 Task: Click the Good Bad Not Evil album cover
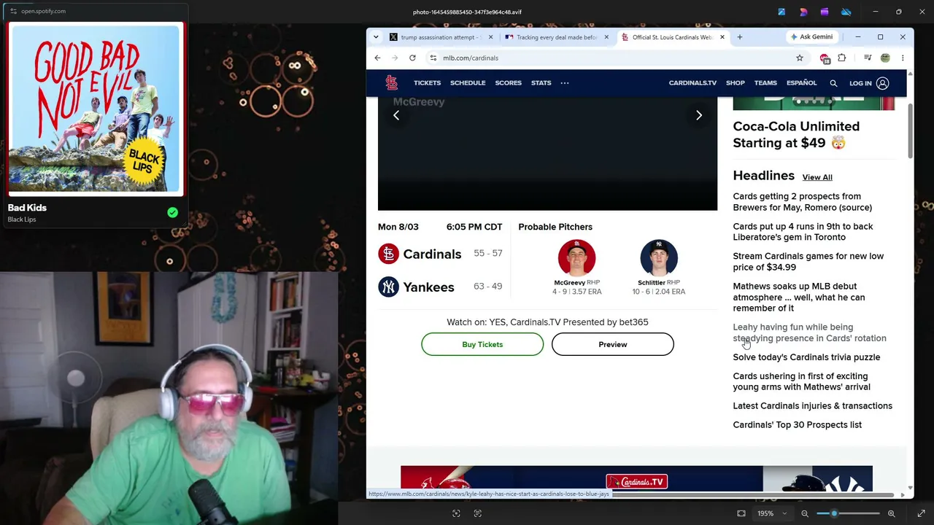pos(95,109)
